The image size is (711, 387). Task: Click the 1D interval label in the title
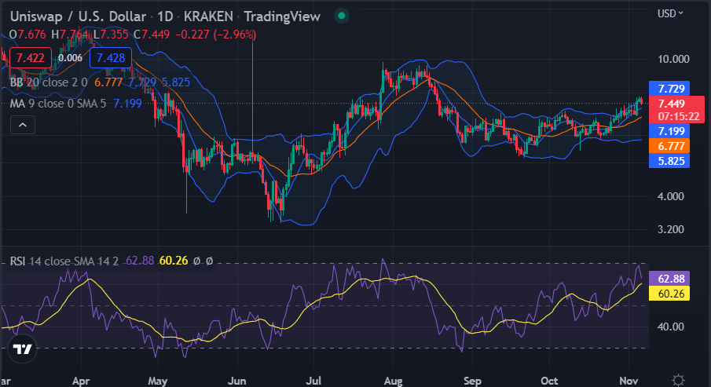(x=165, y=16)
